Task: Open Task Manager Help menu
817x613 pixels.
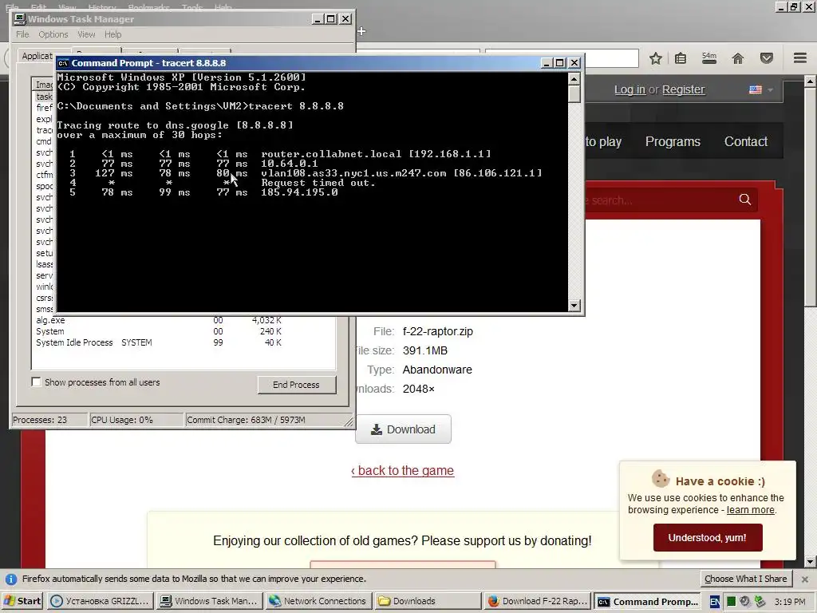Action: pyautogui.click(x=113, y=34)
